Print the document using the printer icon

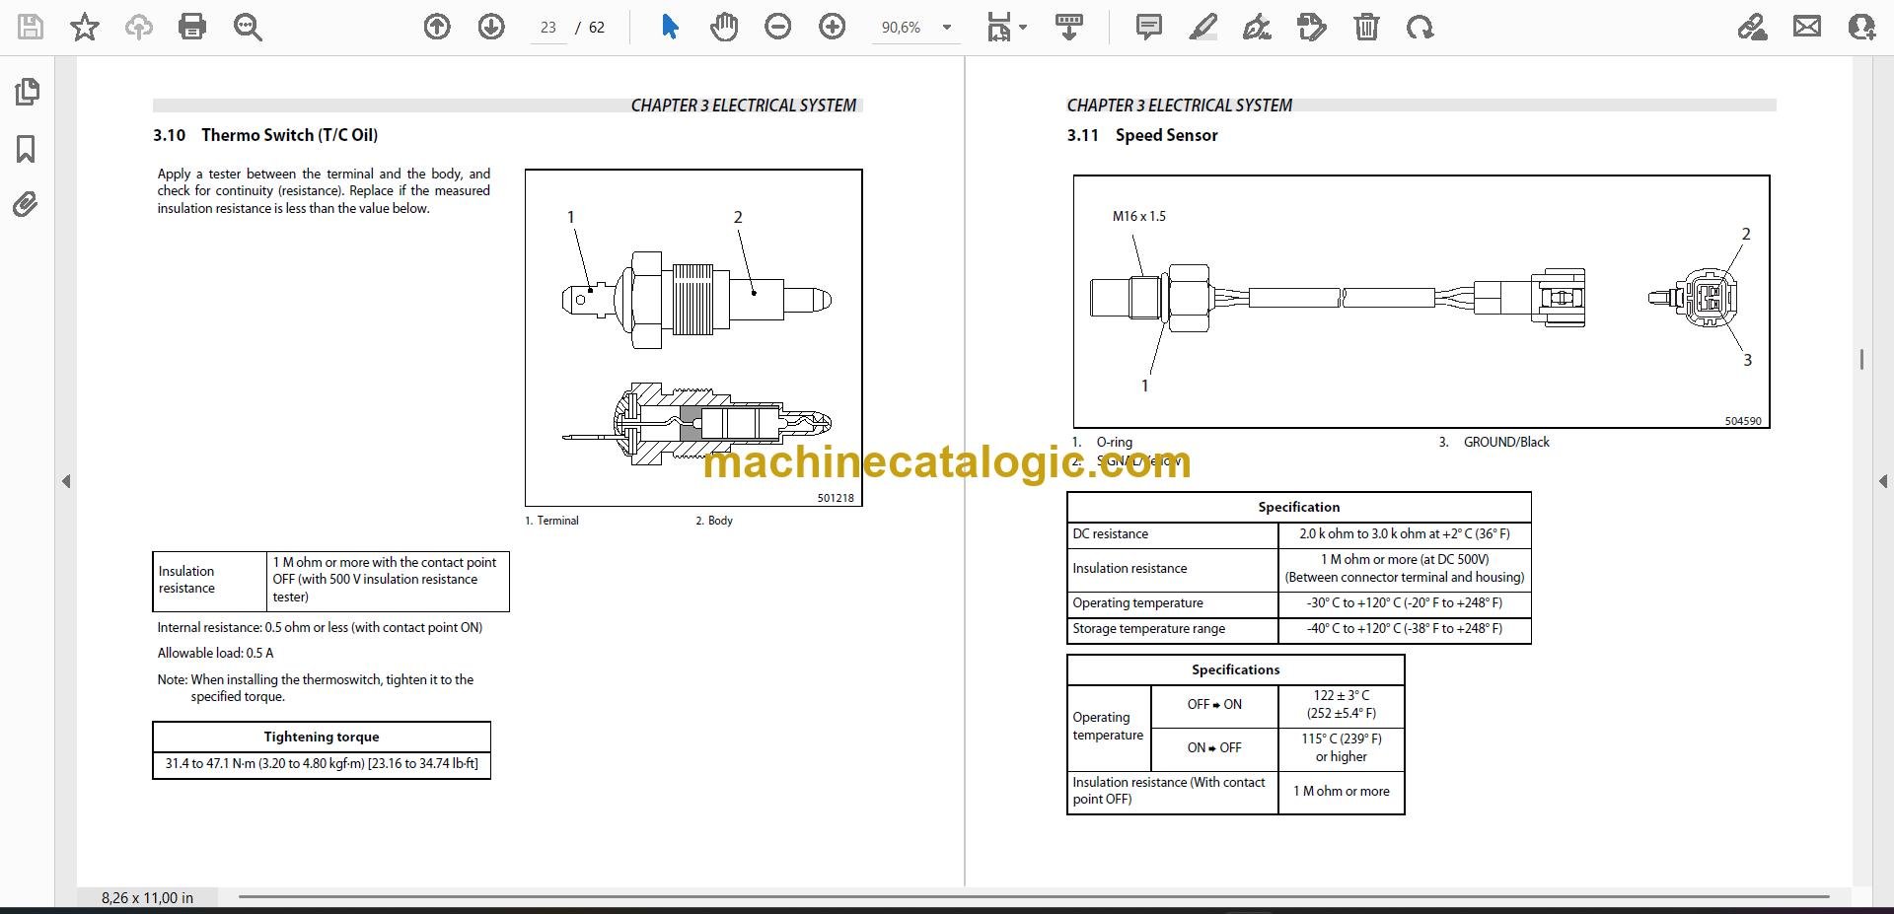(192, 27)
